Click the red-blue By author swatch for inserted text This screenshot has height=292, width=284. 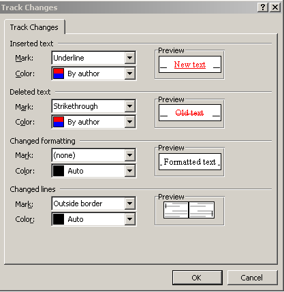pyautogui.click(x=59, y=74)
